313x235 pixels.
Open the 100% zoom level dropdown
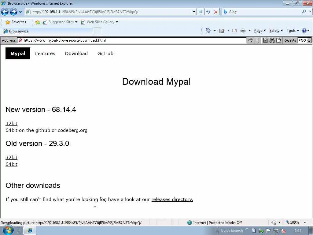305,222
